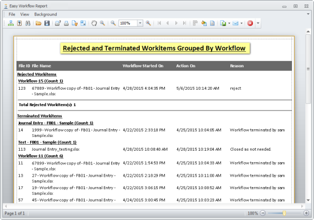Click the printer icon in toolbar
Screen dimensions: 314x220
pos(67,23)
